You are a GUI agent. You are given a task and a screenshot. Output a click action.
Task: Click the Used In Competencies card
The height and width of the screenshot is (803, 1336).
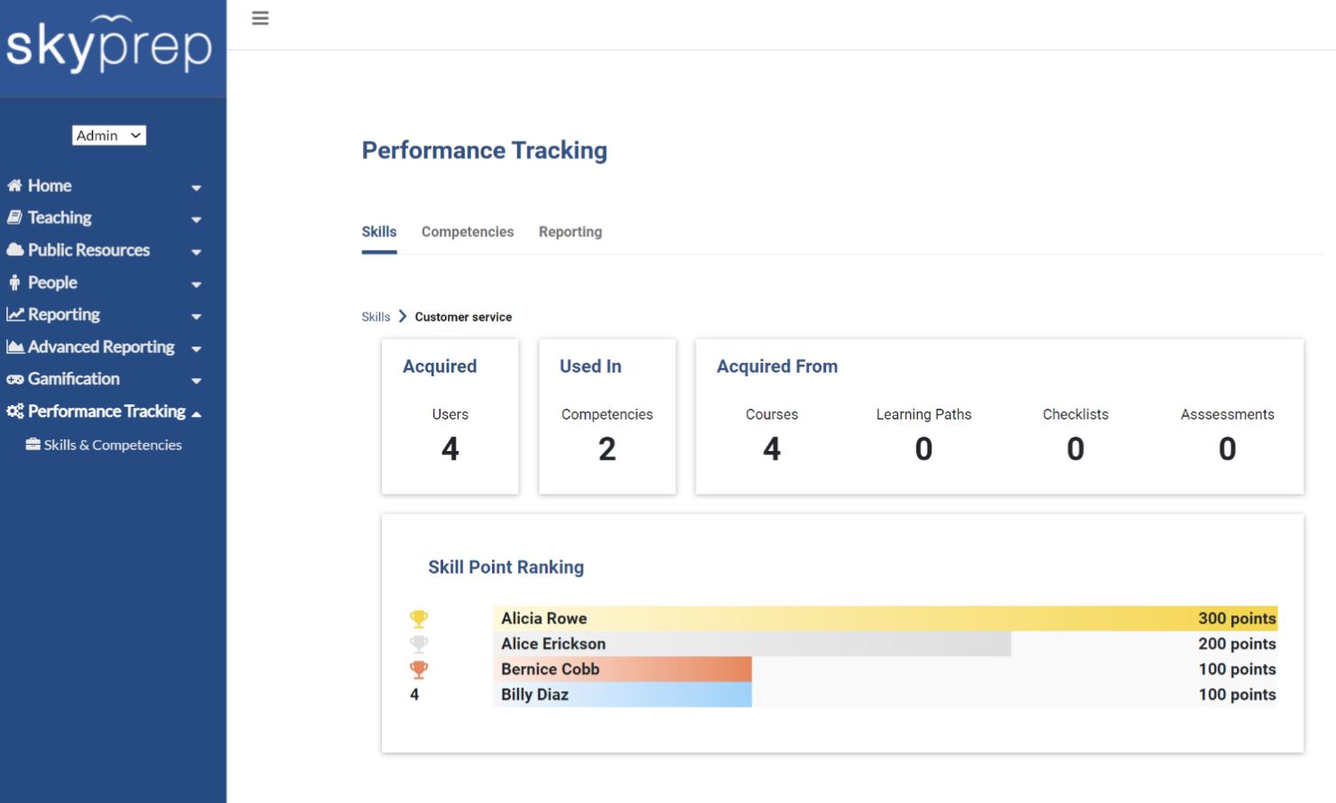[x=608, y=417]
